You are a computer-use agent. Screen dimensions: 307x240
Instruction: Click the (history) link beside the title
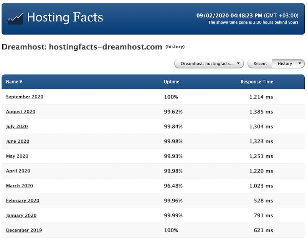[x=175, y=47]
